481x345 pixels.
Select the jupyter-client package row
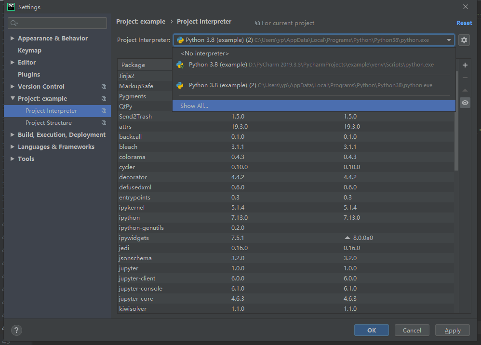pyautogui.click(x=286, y=279)
